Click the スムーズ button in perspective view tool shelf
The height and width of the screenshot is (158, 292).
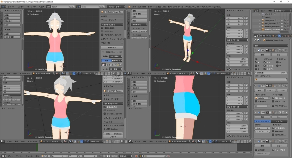[135, 31]
